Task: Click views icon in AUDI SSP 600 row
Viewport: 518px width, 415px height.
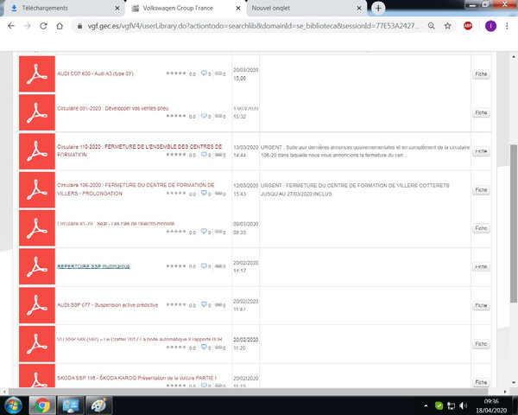Action: pyautogui.click(x=218, y=73)
